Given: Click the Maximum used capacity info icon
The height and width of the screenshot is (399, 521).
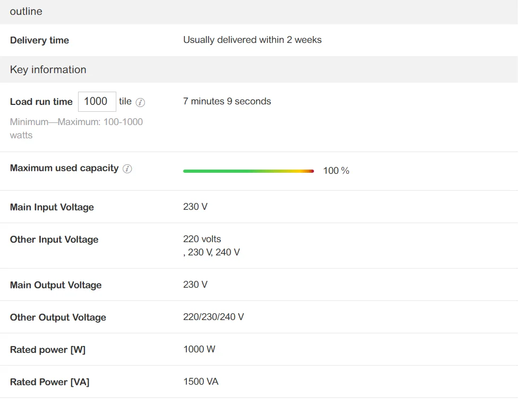Looking at the screenshot, I should (x=127, y=169).
